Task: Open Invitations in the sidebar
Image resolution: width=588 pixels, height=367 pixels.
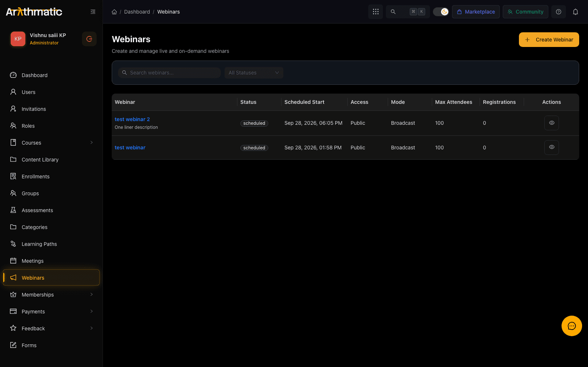Action: tap(51, 109)
